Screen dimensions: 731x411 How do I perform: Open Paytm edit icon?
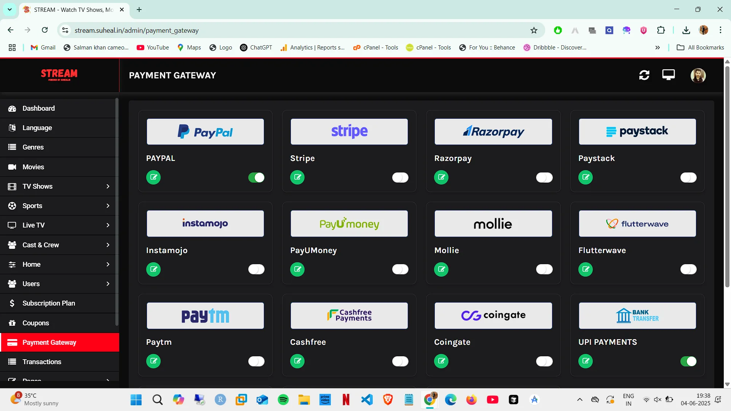[x=153, y=361]
